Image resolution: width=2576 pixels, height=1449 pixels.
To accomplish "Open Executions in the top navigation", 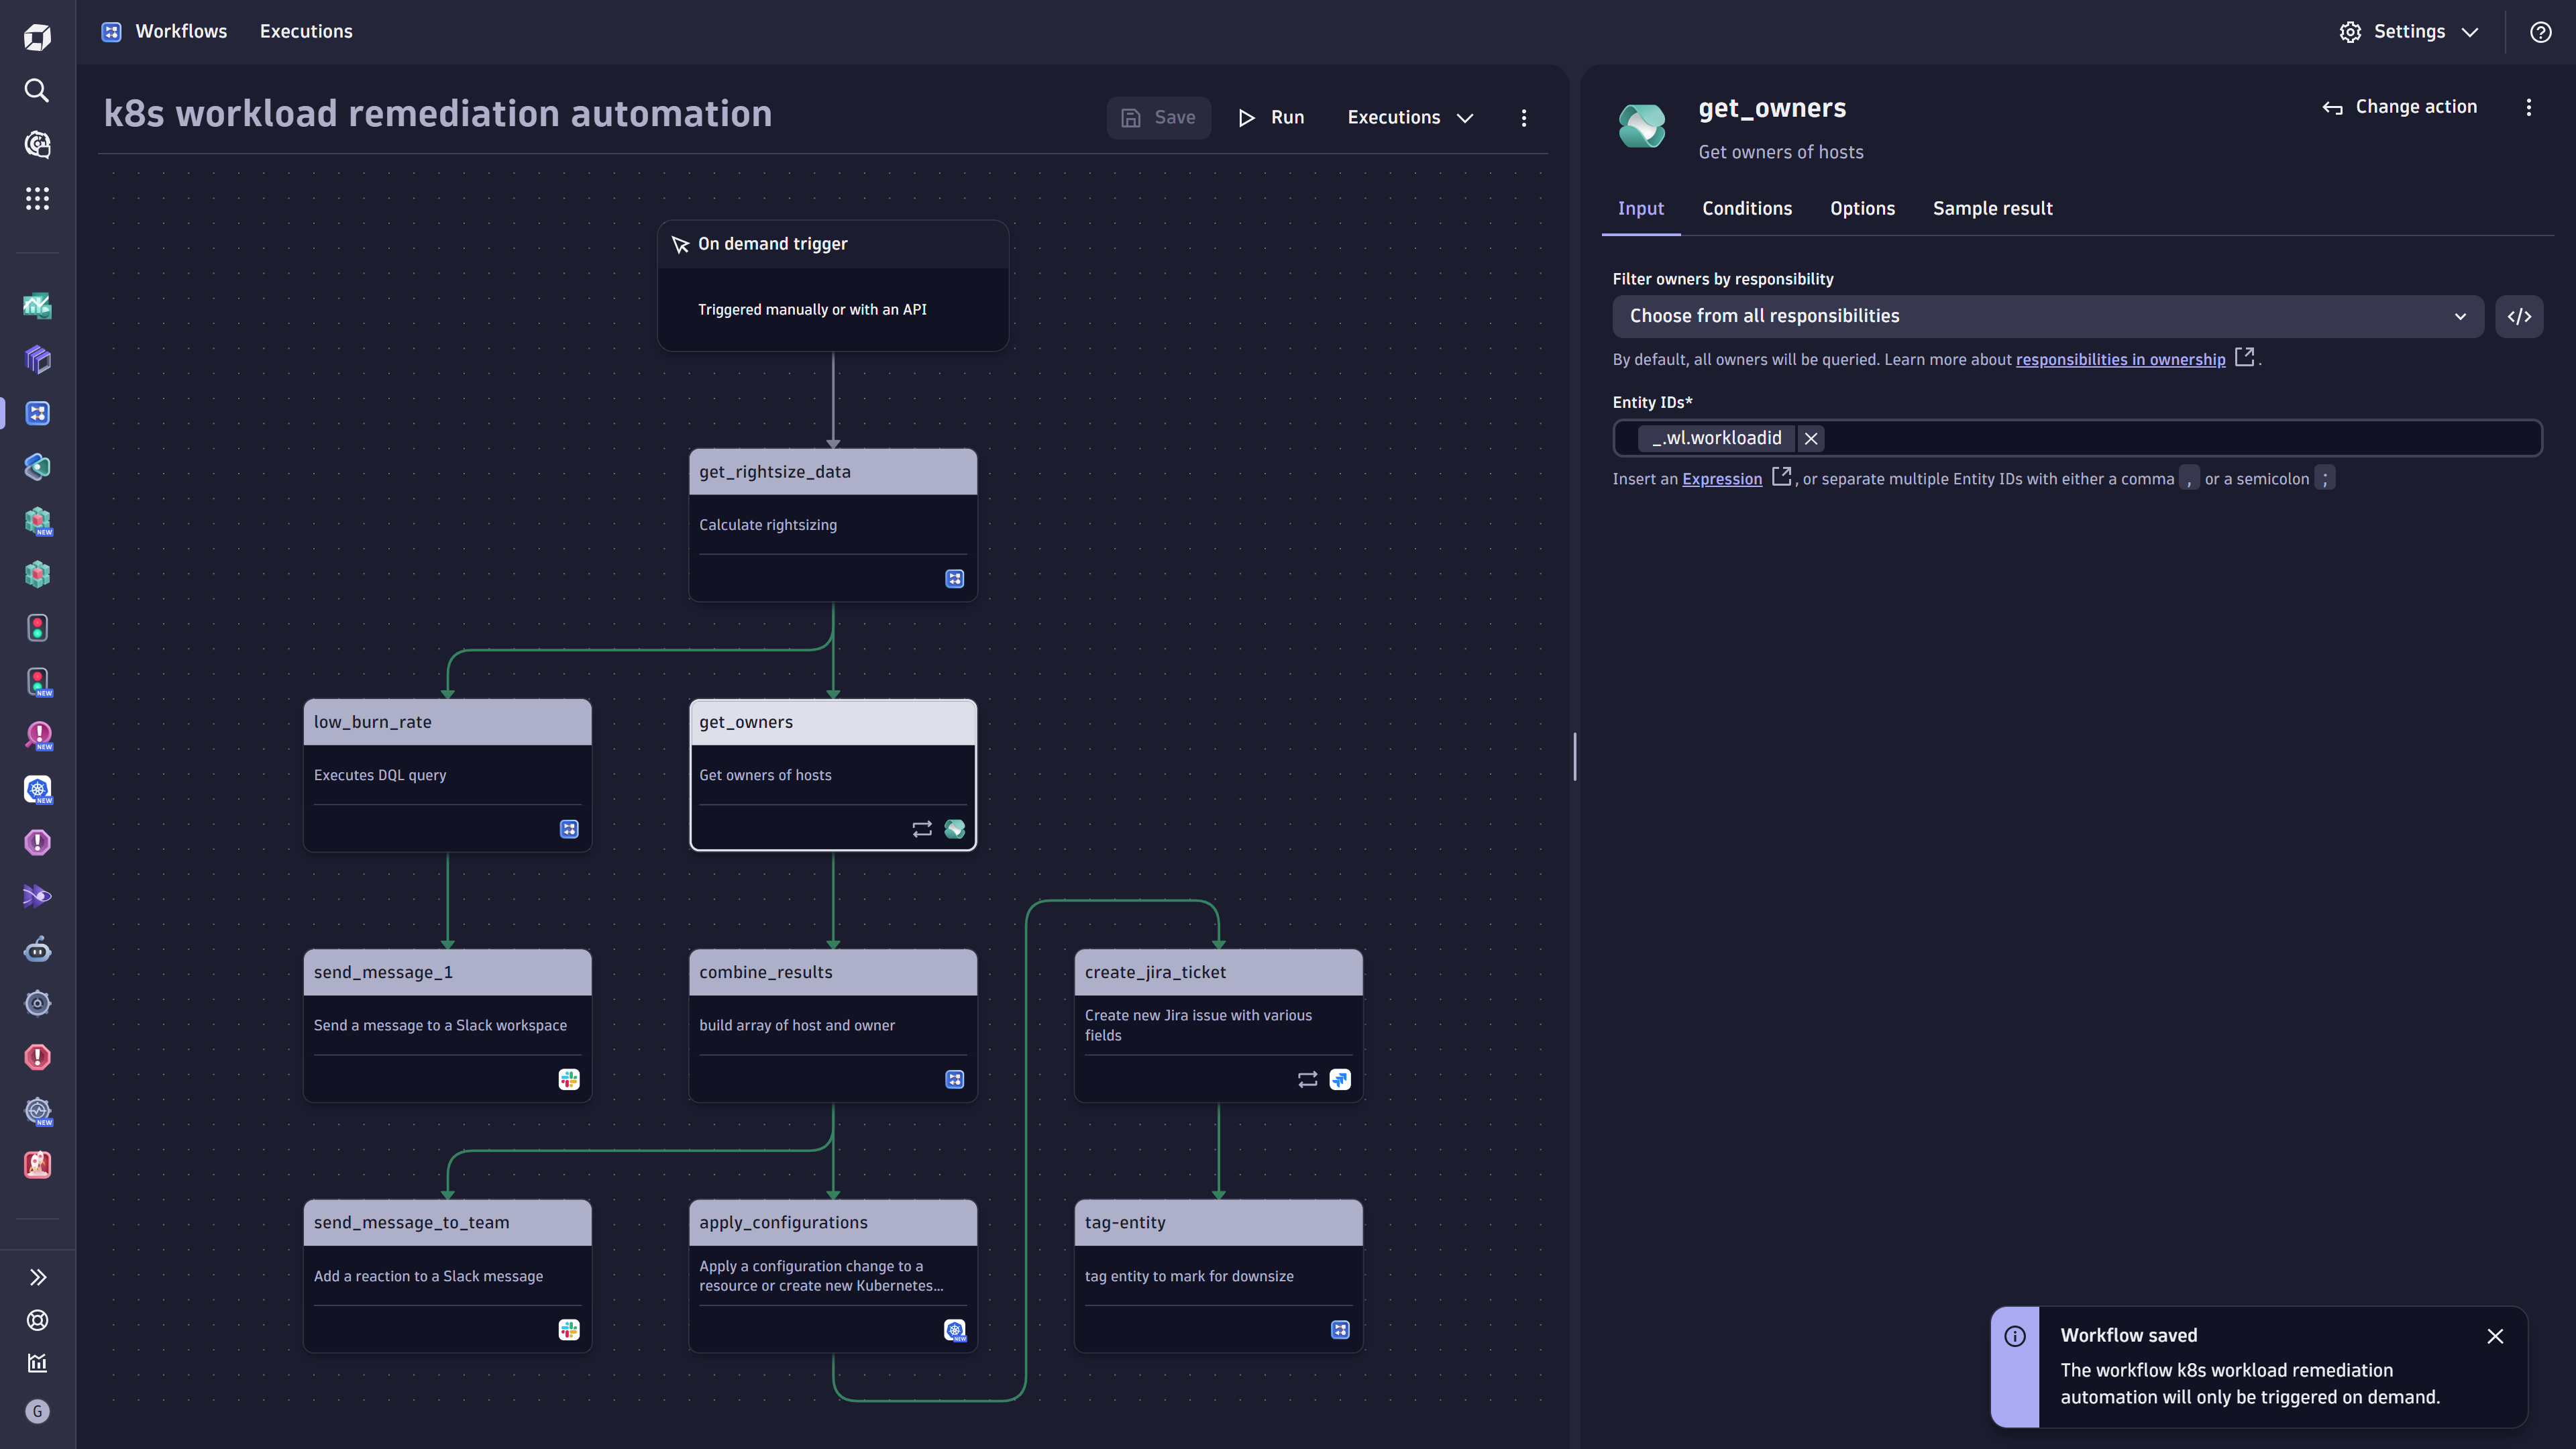I will (306, 31).
